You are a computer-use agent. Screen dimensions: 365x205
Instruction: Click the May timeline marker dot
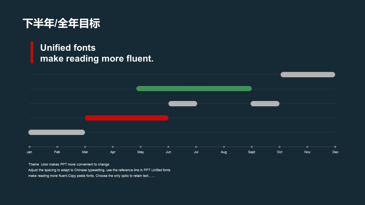tap(141, 147)
